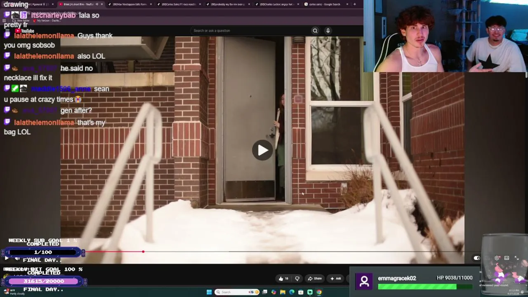Click the Share button below the video
The width and height of the screenshot is (528, 297).
click(x=315, y=278)
